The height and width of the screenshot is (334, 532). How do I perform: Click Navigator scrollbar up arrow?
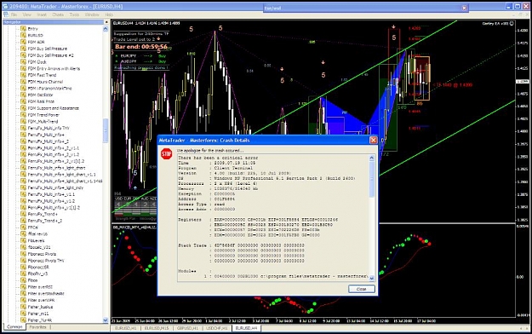point(106,29)
